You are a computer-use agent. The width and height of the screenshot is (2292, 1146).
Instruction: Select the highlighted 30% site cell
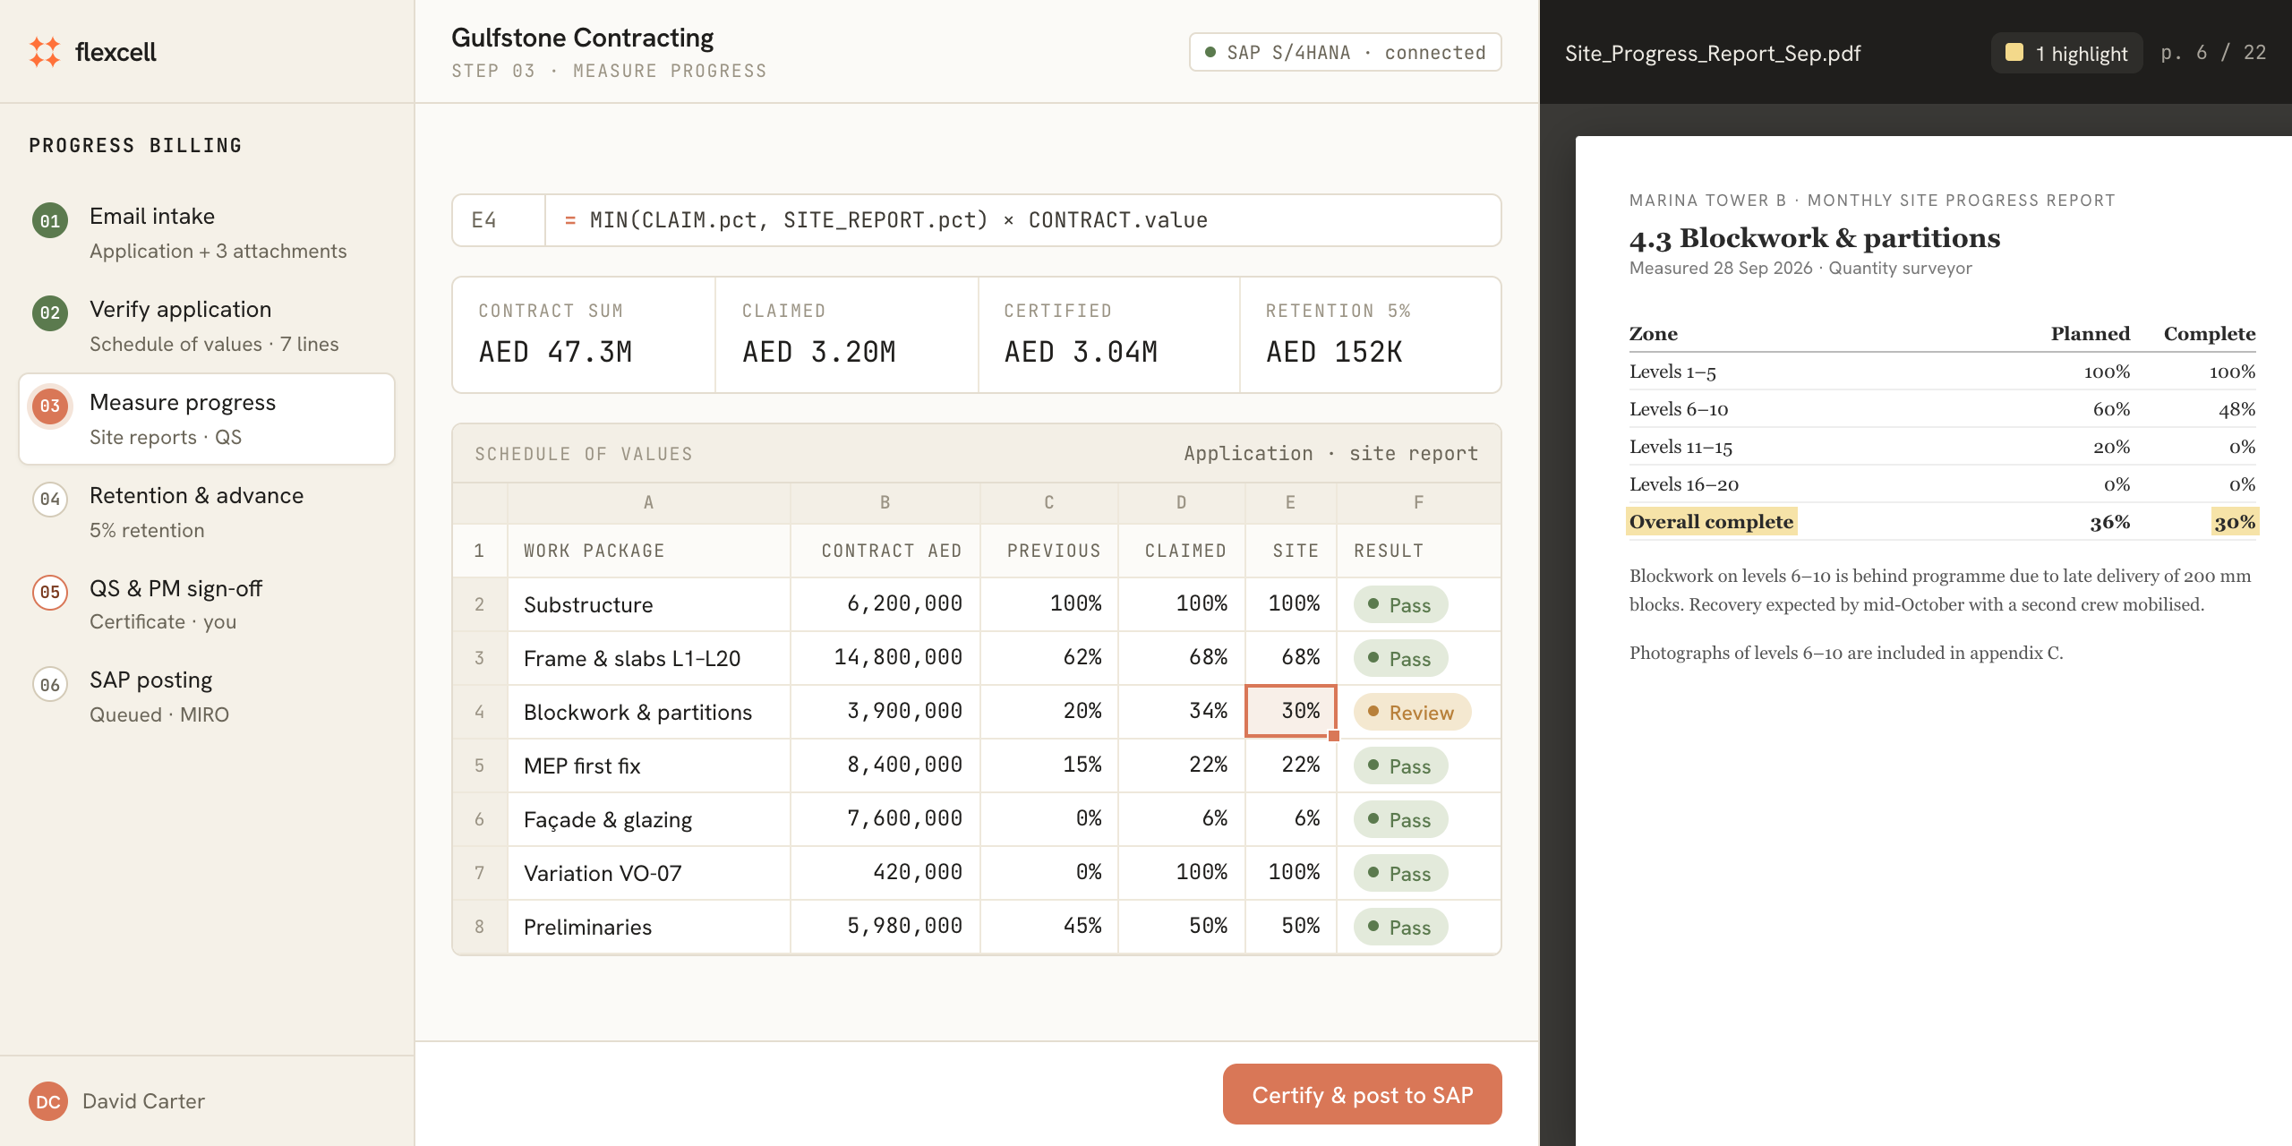pos(1290,711)
